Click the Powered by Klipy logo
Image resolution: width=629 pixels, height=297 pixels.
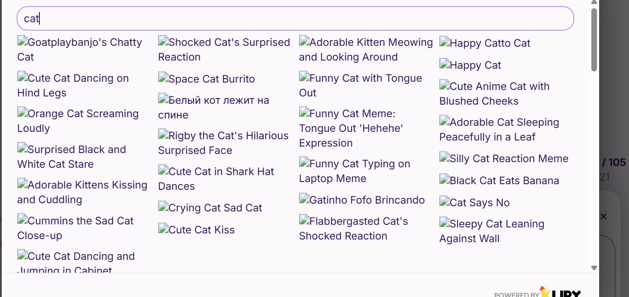point(538,293)
